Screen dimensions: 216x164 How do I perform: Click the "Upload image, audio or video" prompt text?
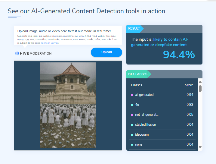(64, 31)
